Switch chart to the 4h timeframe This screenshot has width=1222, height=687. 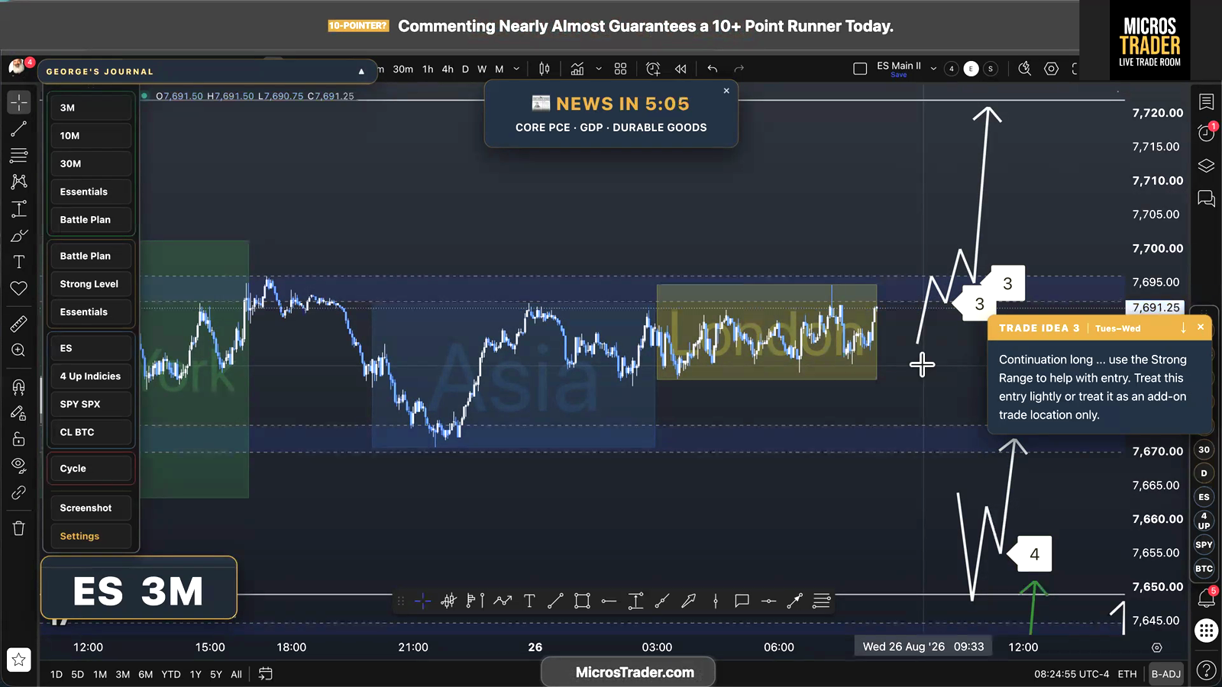point(448,69)
